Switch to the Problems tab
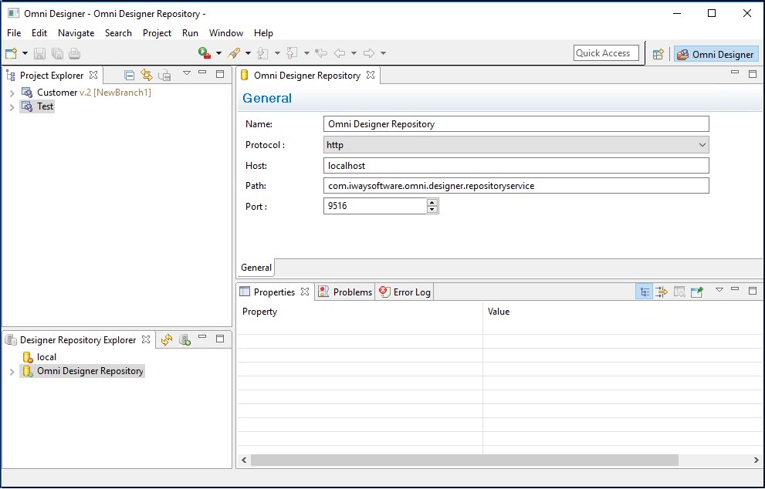This screenshot has height=489, width=765. pos(345,292)
